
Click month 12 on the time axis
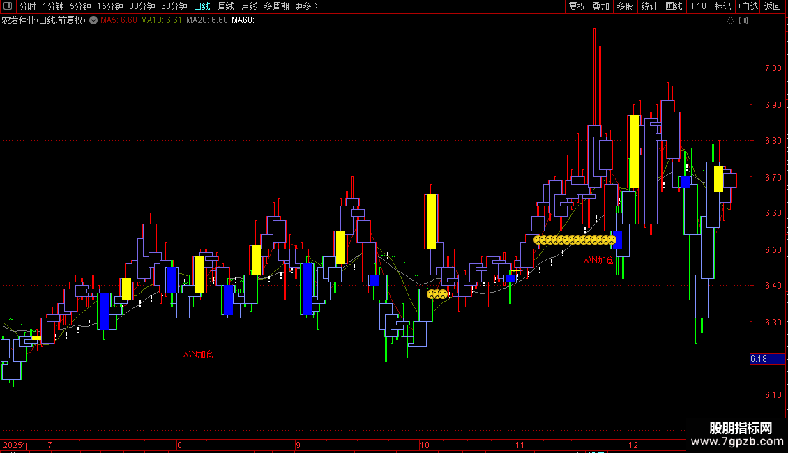pos(633,445)
